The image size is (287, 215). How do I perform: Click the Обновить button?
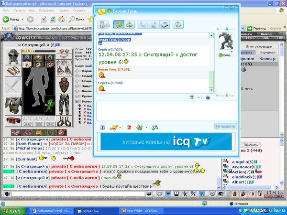pyautogui.click(x=251, y=145)
